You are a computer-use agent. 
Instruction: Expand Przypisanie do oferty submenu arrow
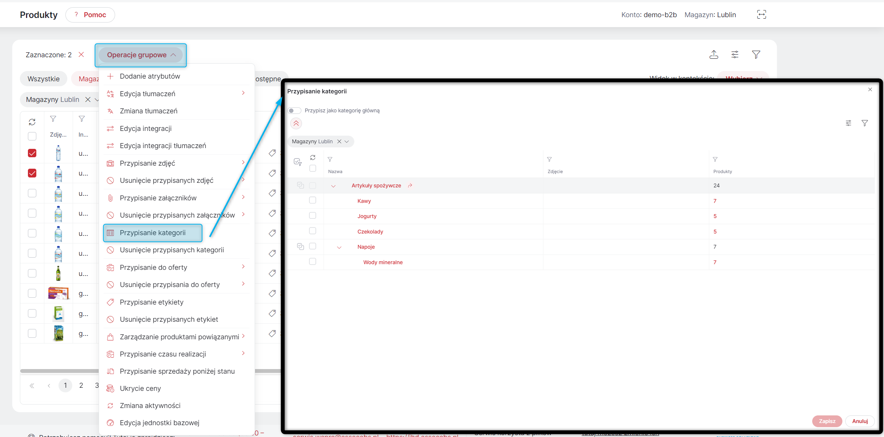click(243, 267)
